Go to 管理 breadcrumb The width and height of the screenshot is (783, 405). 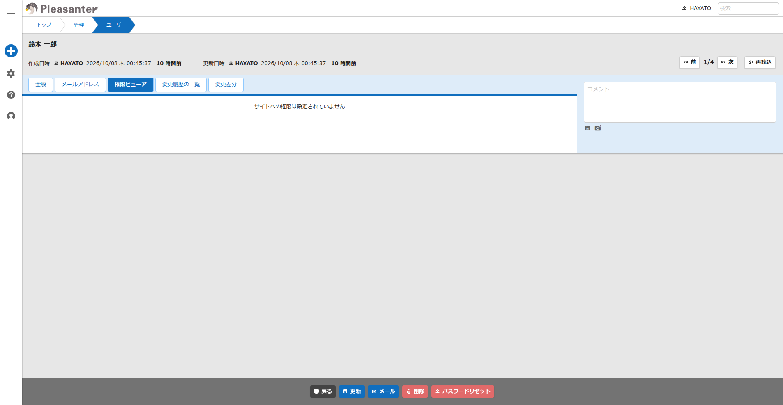click(79, 25)
